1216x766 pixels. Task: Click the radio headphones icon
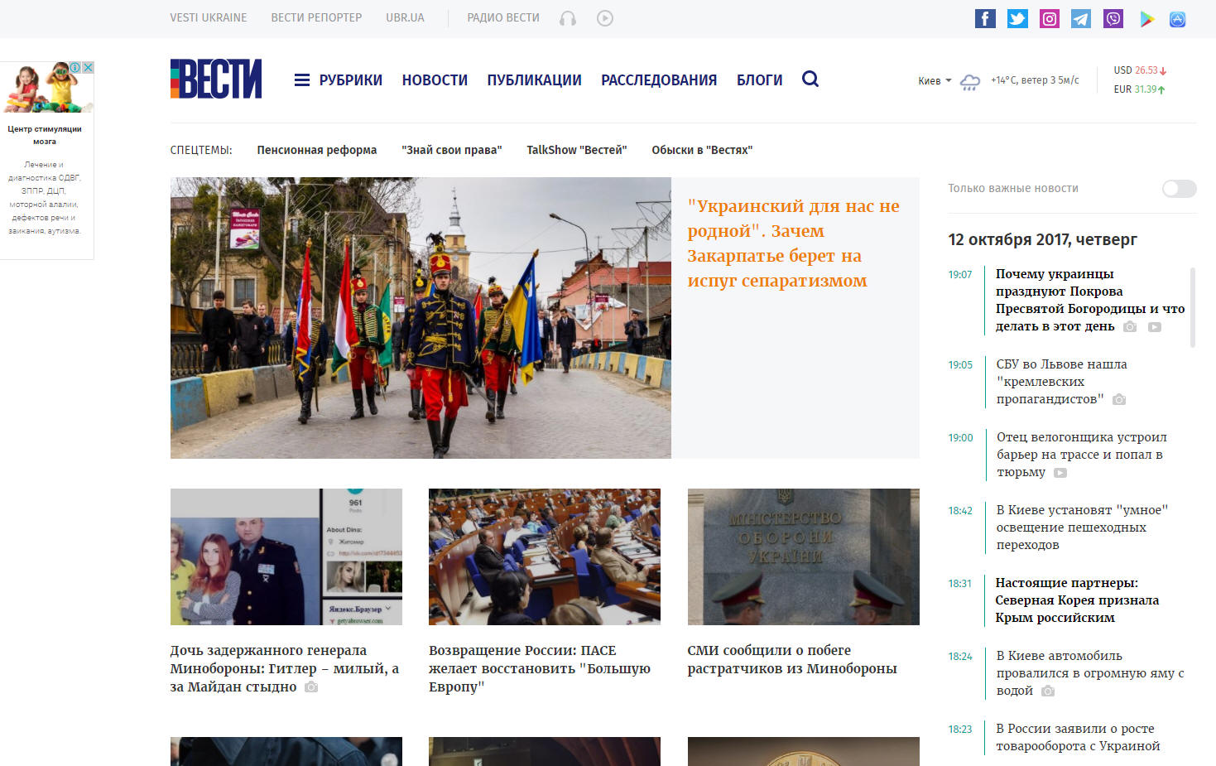[568, 18]
